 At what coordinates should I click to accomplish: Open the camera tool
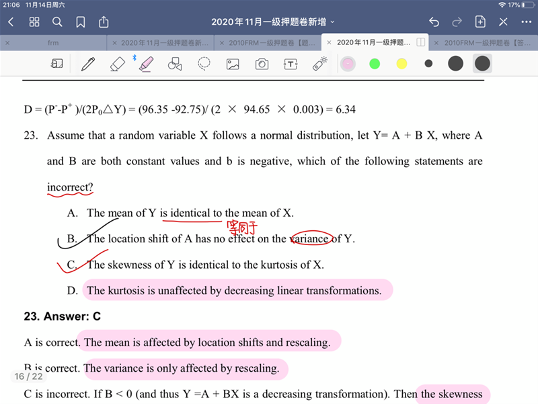coord(262,64)
